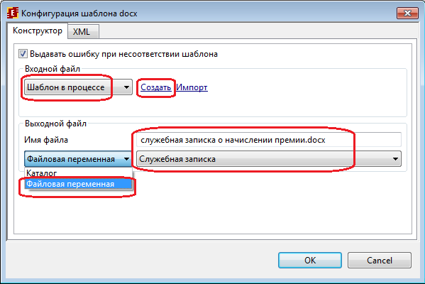Screen dimensions: 425x284
Task: Toggle the Выдавать ошибку при несоответствии шаблона checkbox
Action: point(23,54)
